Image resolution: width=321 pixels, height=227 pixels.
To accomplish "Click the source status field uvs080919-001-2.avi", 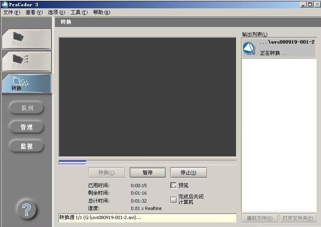I will tap(147, 217).
